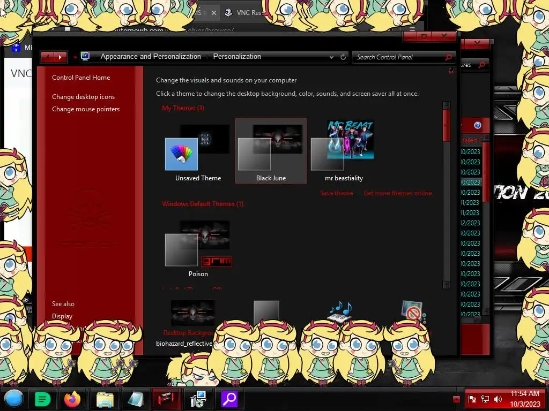Go back with the navigation back arrow

point(47,57)
